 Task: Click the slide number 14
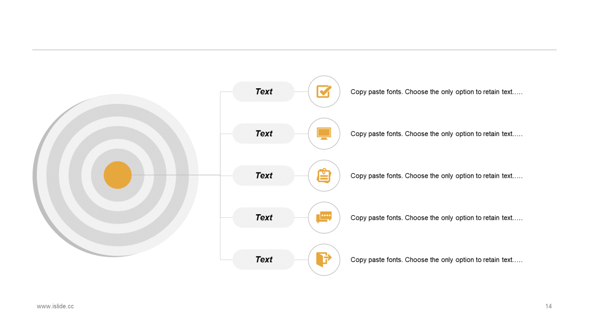click(x=549, y=306)
